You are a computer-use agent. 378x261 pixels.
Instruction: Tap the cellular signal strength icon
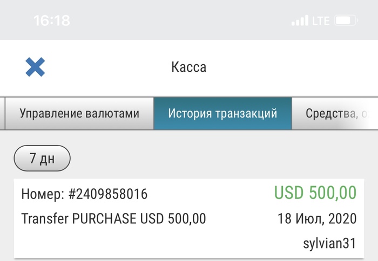coord(300,20)
